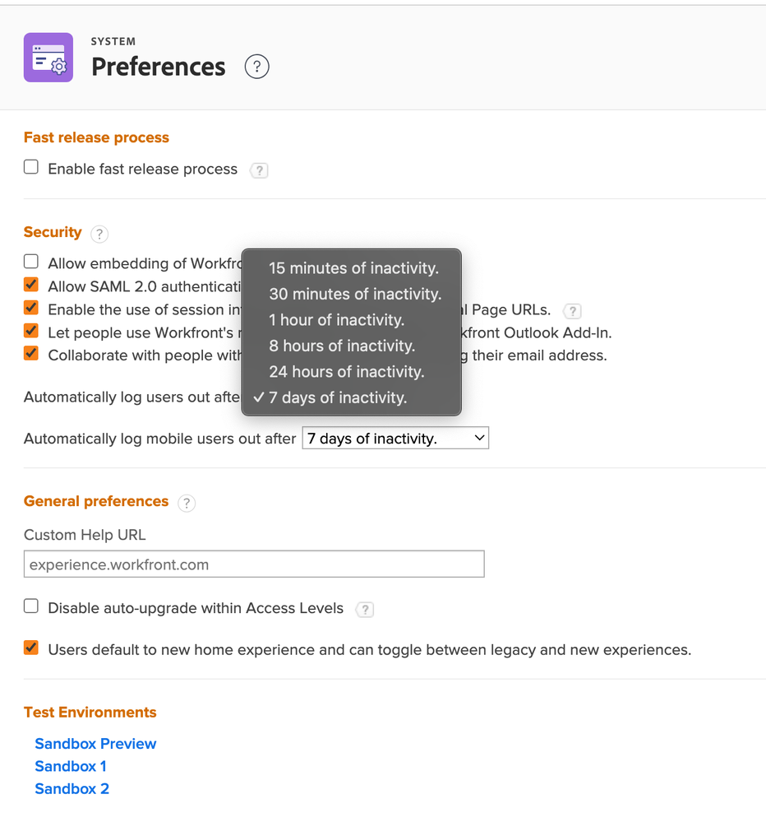
Task: Click help icon for Disable auto-upgrade
Action: tap(365, 610)
